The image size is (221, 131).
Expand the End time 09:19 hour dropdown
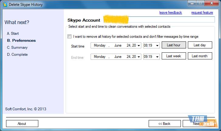point(157,57)
